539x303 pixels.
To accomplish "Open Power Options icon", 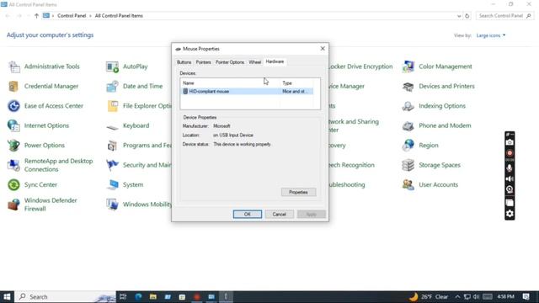I will point(13,146).
